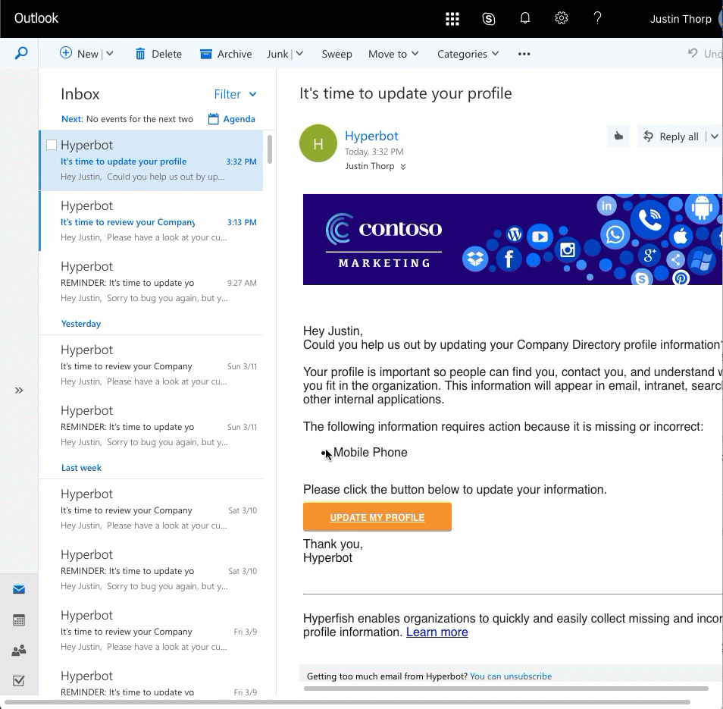
Task: Open the Learn more link
Action: click(x=437, y=632)
